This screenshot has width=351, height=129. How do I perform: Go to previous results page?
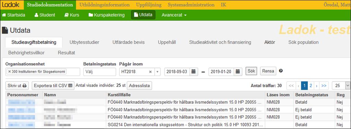coord(299,86)
